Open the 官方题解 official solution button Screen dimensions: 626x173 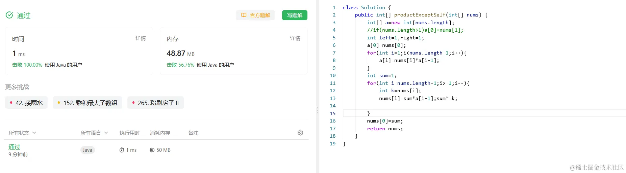pyautogui.click(x=255, y=15)
